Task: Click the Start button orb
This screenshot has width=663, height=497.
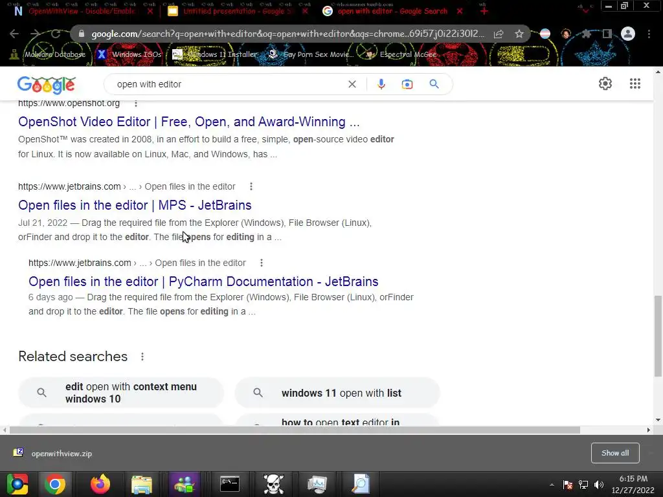Action: click(17, 484)
